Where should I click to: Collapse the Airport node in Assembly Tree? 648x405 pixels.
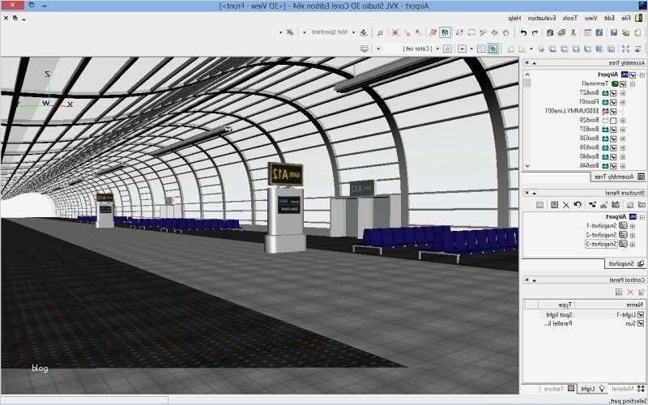(642, 75)
